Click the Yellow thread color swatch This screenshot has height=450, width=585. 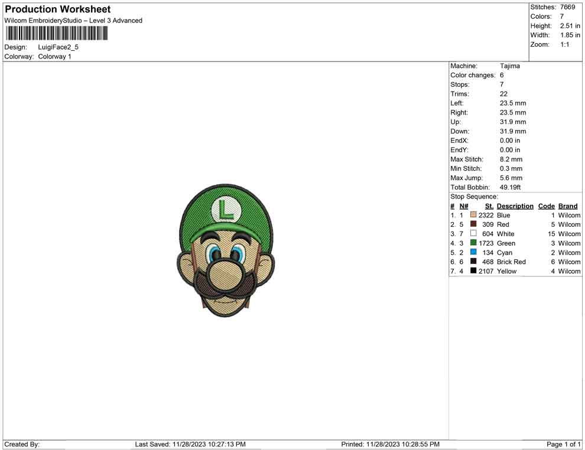473,270
